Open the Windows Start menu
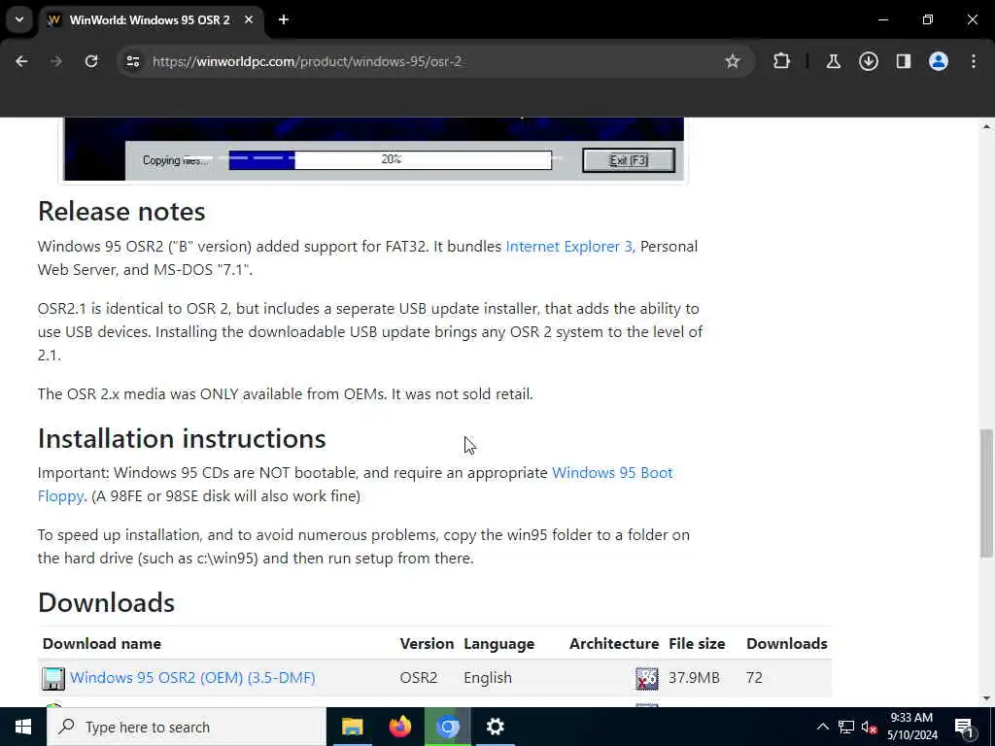The height and width of the screenshot is (746, 995). 23,727
